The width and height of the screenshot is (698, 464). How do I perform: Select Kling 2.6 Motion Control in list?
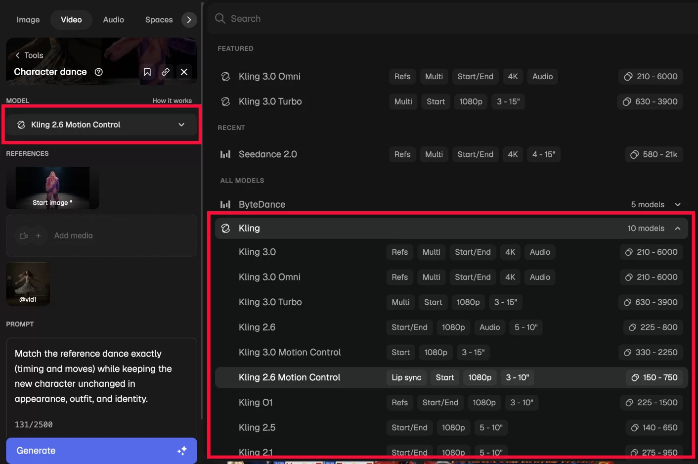click(451, 377)
